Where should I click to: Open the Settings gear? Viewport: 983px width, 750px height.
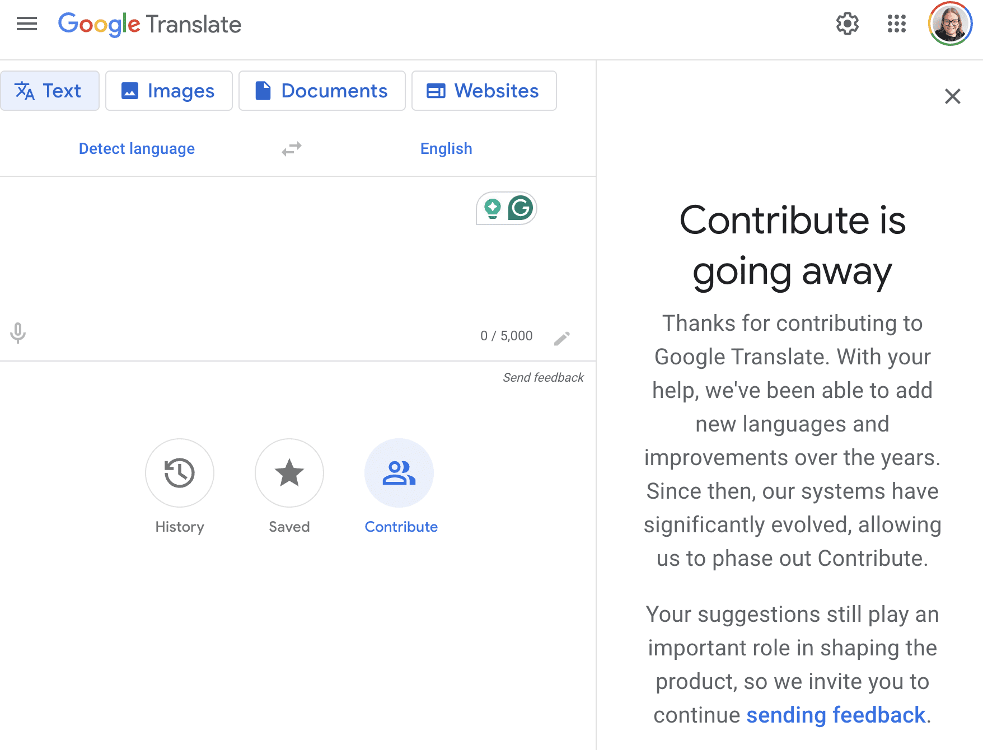[x=847, y=24]
